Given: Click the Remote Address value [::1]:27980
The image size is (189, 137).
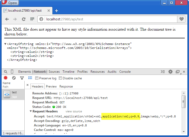Looking at the screenshot, I should click(x=69, y=93).
